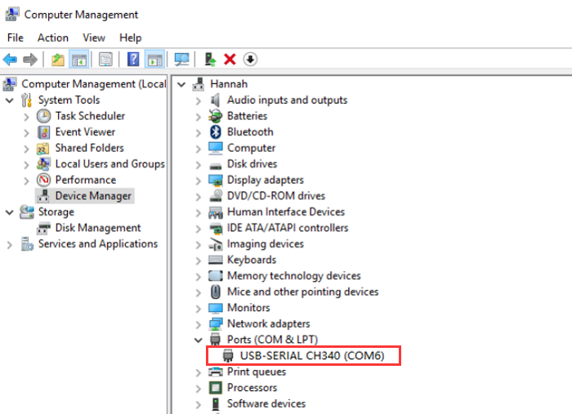Viewport: 572px width, 414px height.
Task: Click the Properties toolbar icon
Action: click(105, 60)
